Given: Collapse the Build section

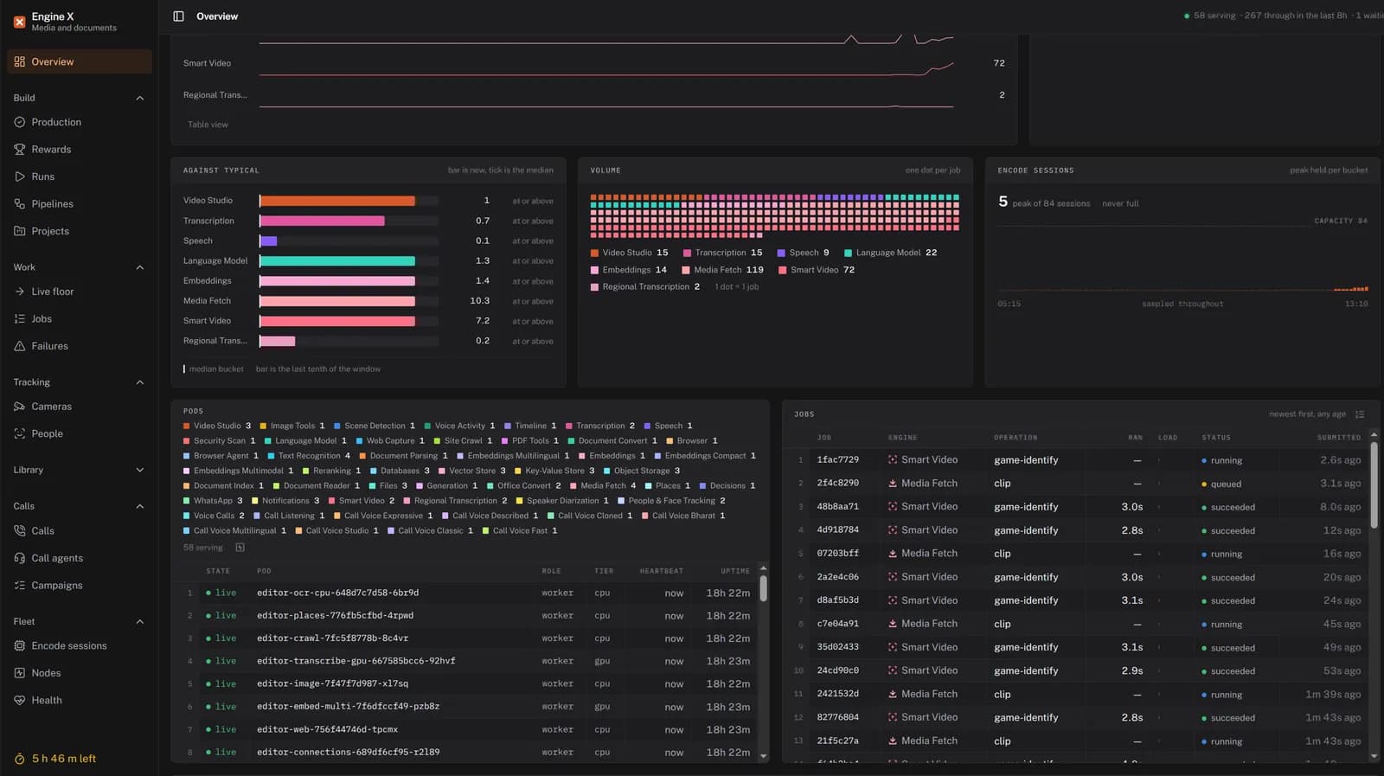Looking at the screenshot, I should [x=140, y=98].
